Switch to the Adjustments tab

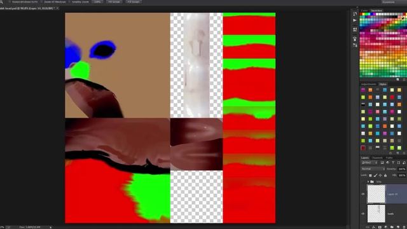(x=369, y=85)
